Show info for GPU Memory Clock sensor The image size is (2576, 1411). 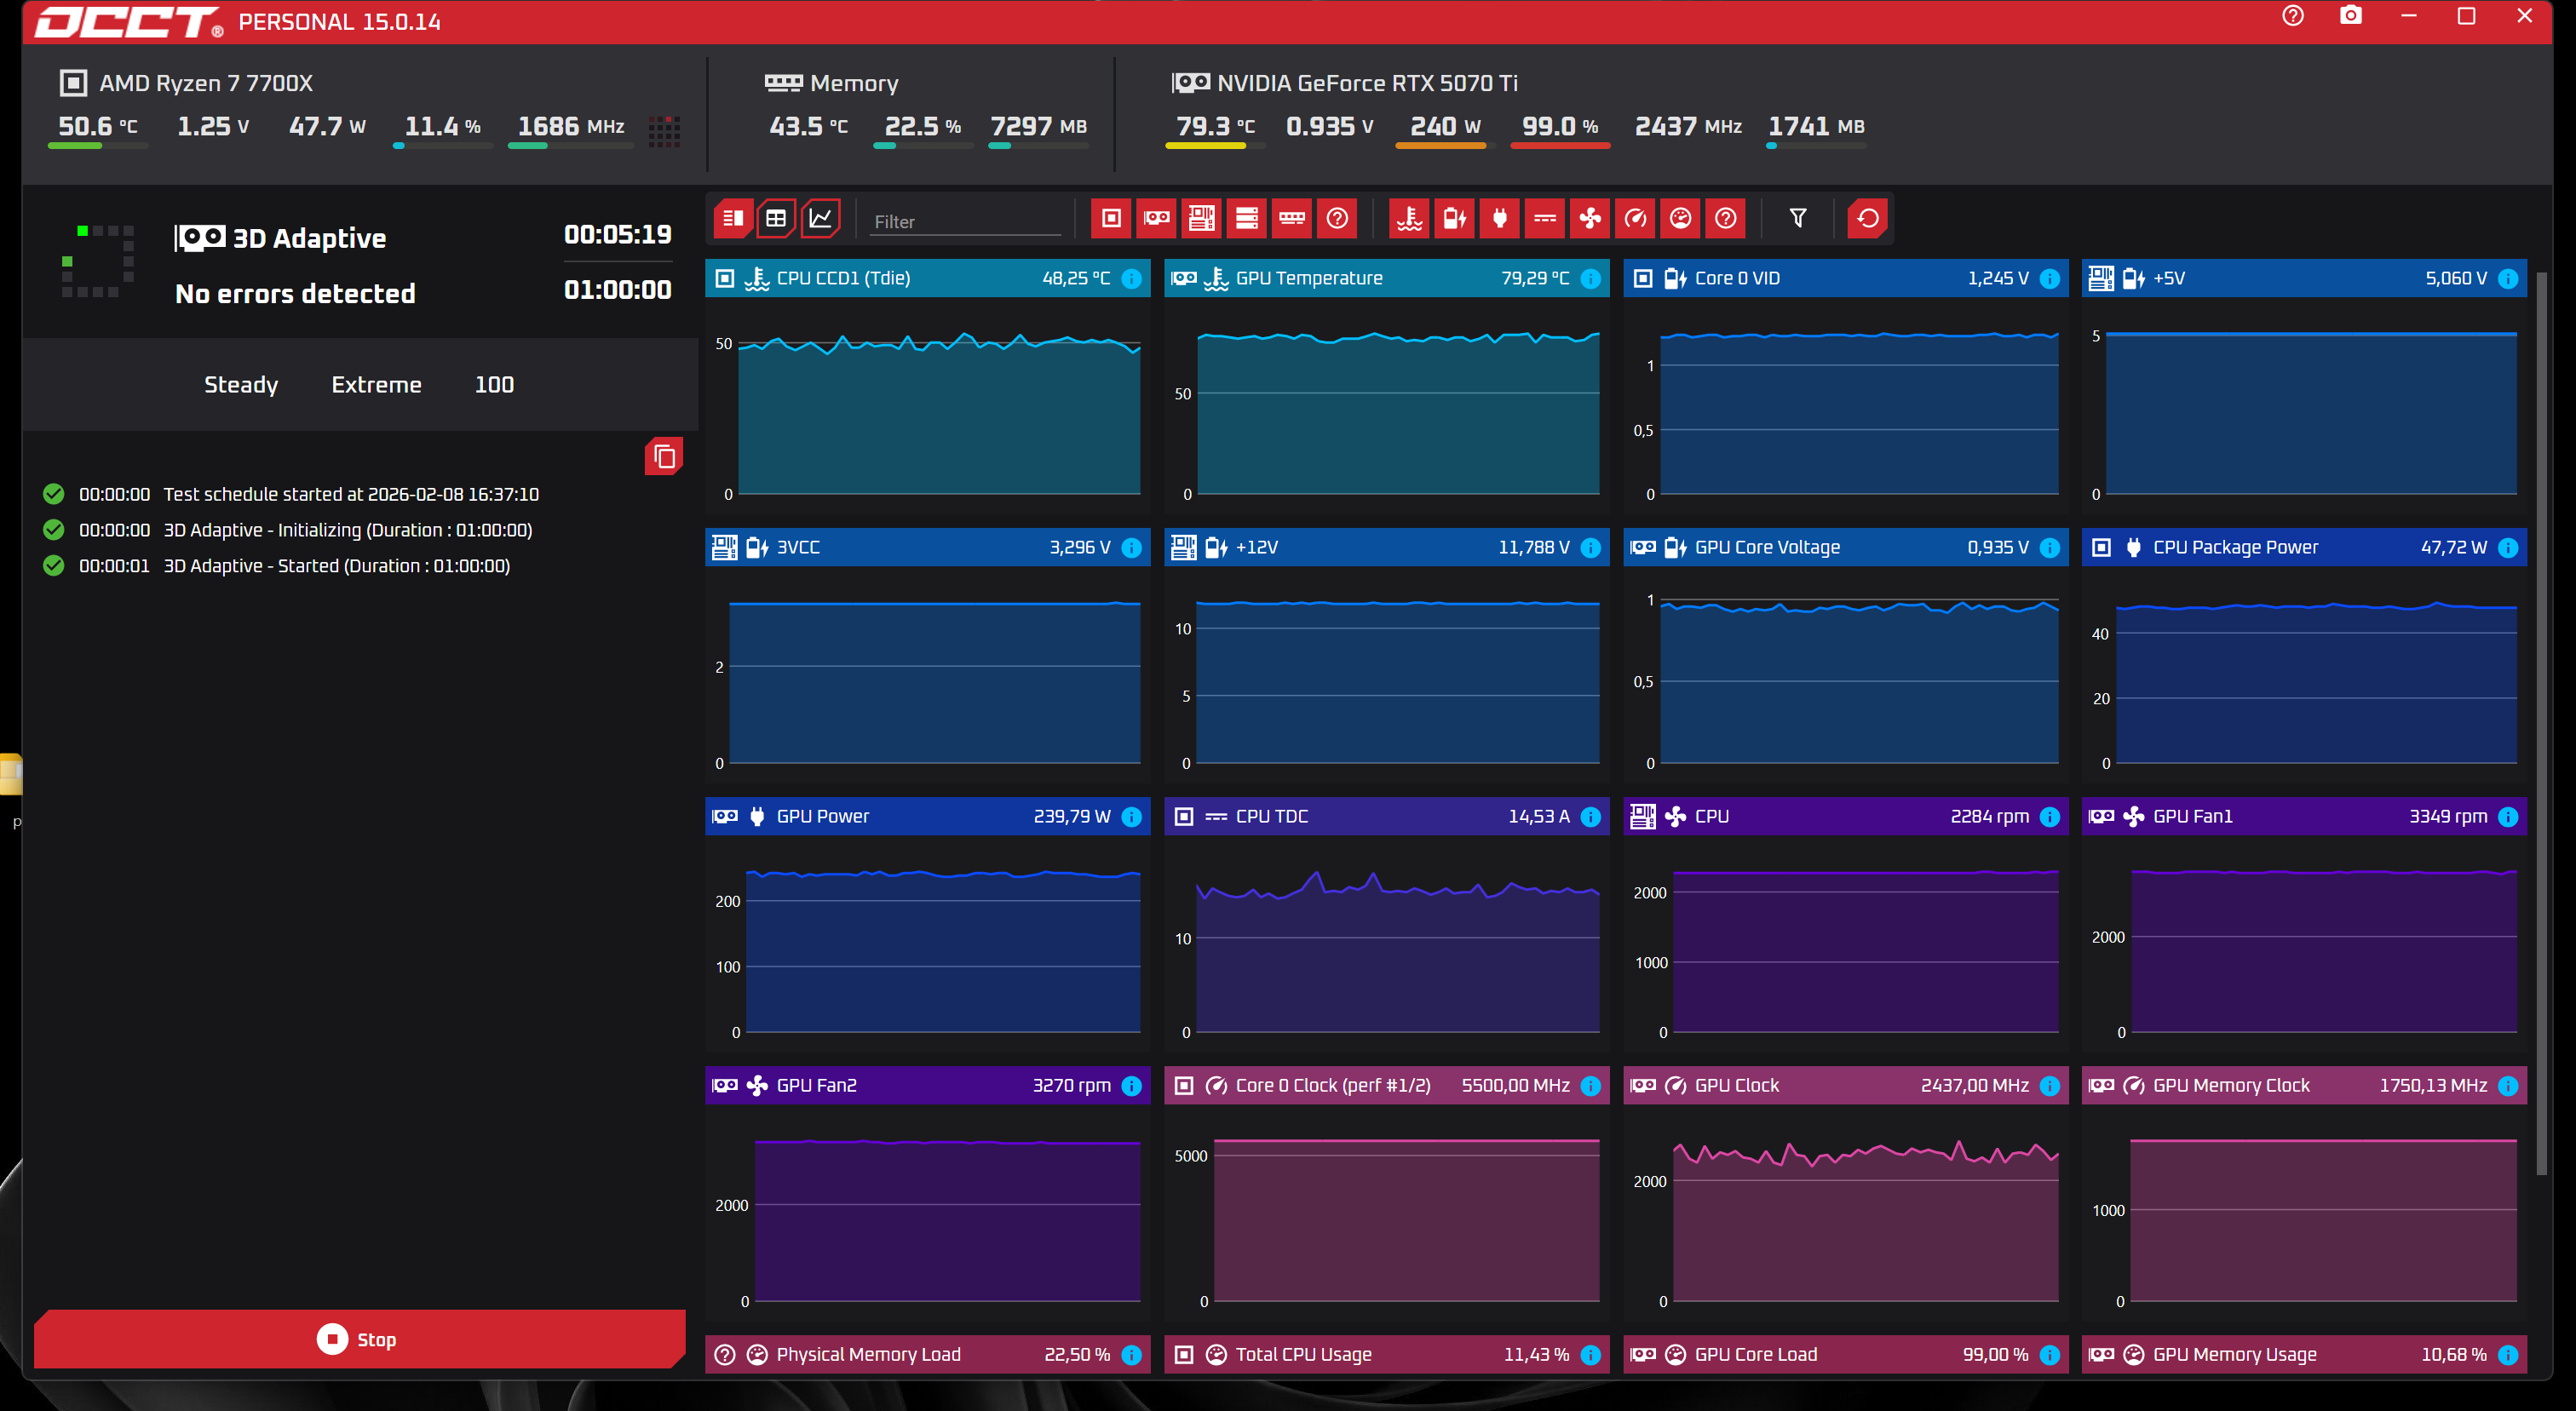click(x=2508, y=1085)
